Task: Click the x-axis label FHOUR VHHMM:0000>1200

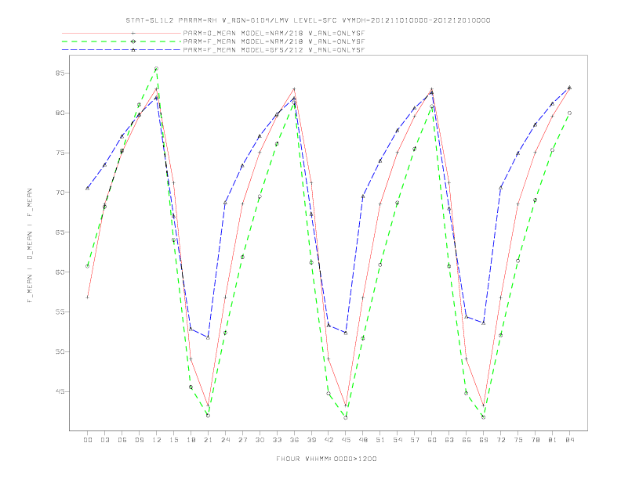Action: [326, 459]
